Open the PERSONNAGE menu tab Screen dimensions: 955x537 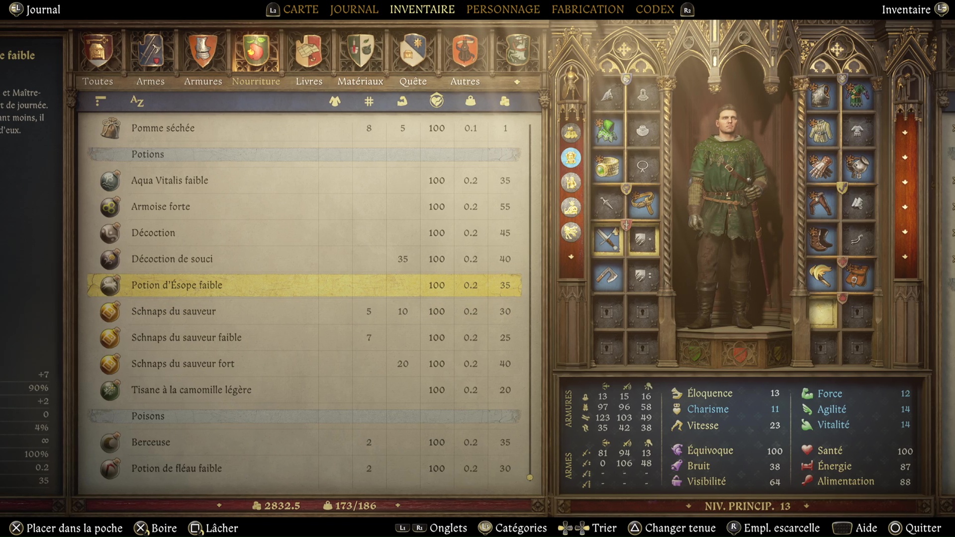[502, 9]
